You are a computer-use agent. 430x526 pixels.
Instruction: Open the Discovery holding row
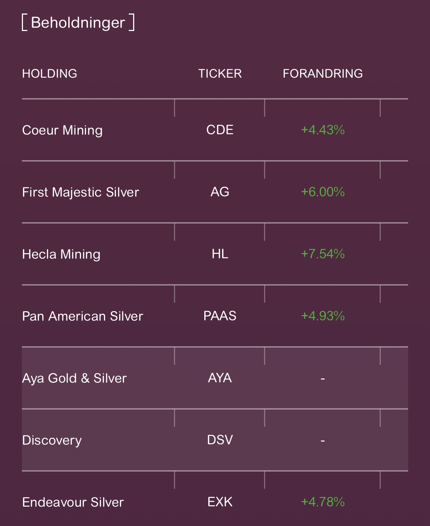(52, 440)
